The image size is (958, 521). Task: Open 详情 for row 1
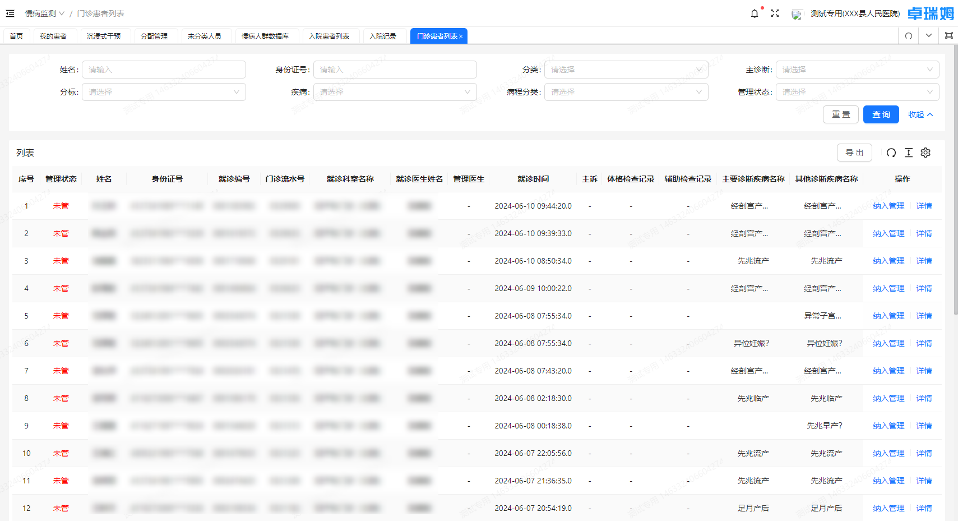point(924,206)
